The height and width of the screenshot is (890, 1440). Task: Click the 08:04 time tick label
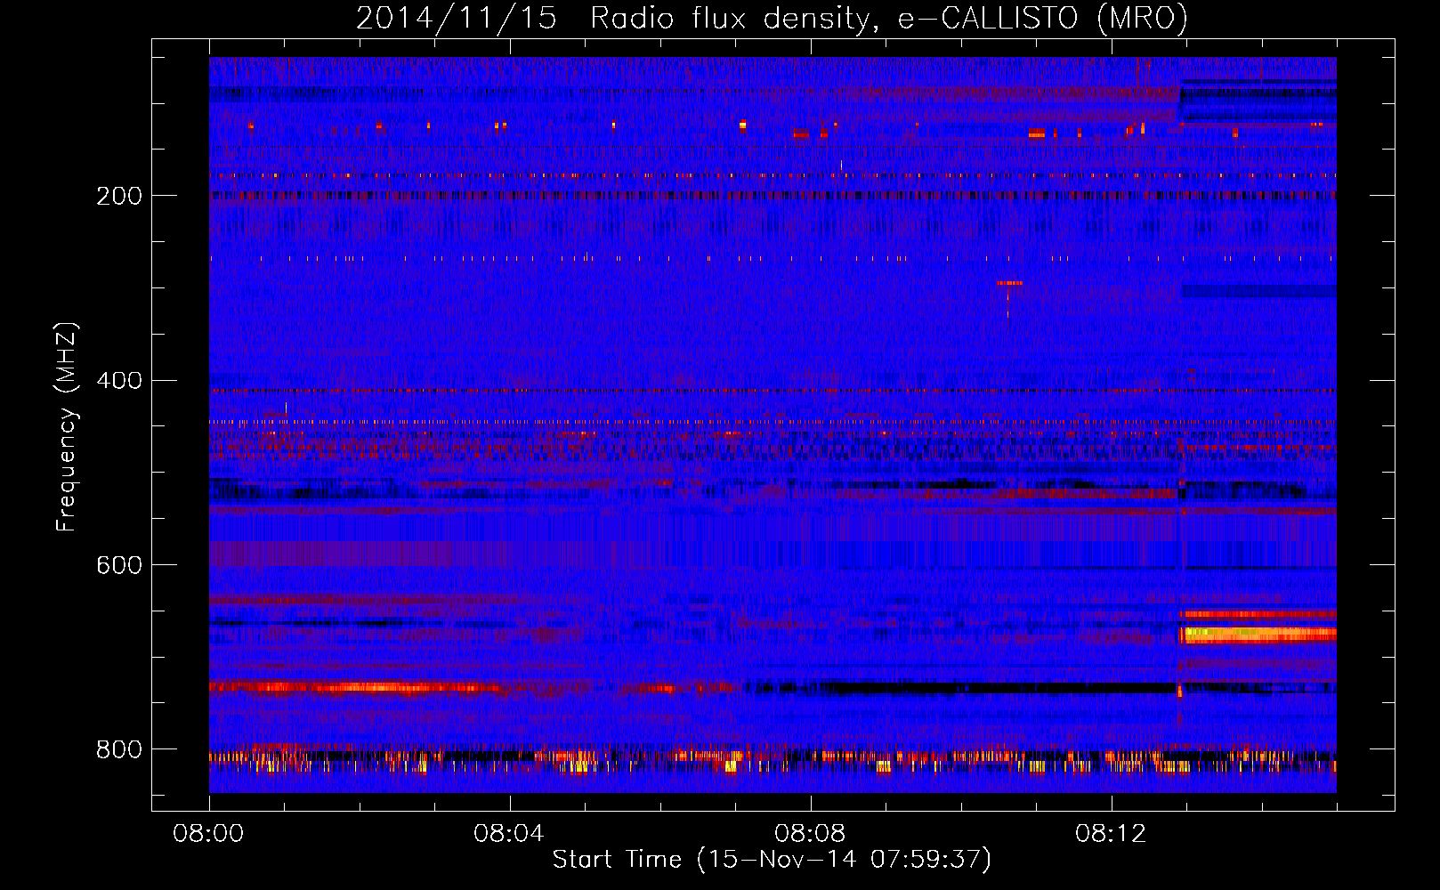(509, 834)
